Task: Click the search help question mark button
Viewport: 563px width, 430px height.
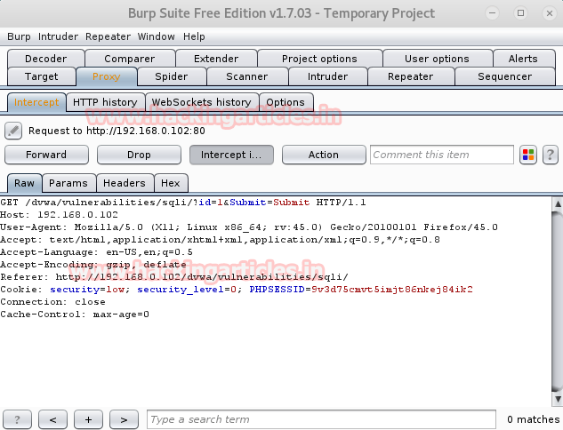Action: click(x=17, y=419)
